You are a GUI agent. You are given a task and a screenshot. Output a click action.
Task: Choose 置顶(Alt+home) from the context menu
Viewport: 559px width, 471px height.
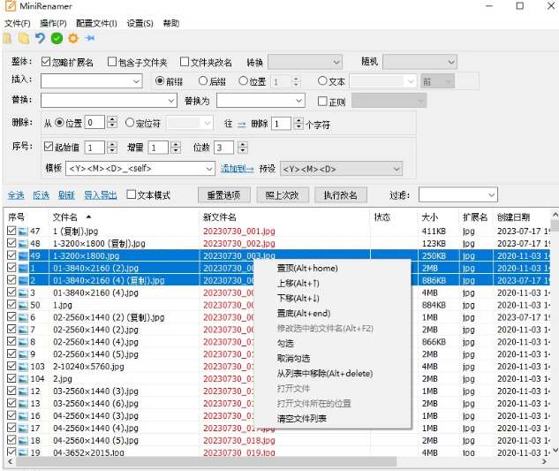point(306,268)
